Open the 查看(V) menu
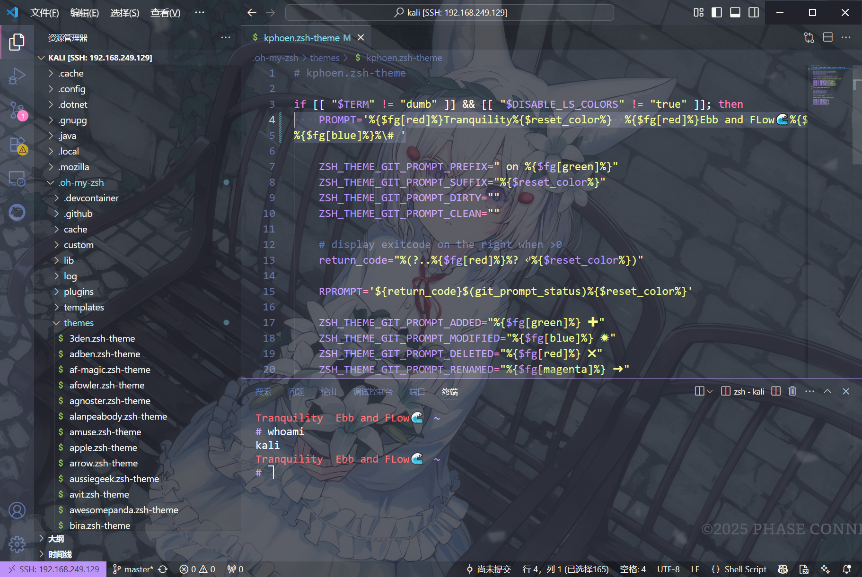This screenshot has width=862, height=577. click(x=166, y=13)
